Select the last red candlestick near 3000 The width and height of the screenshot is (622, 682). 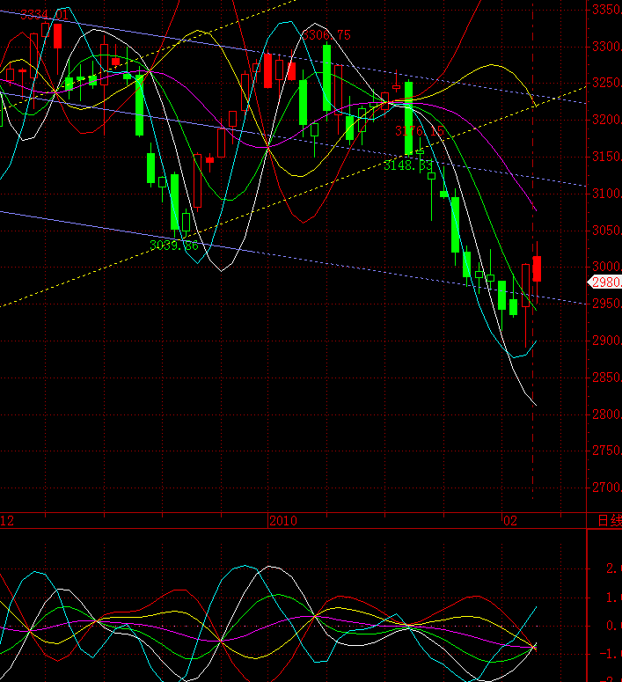[x=537, y=268]
